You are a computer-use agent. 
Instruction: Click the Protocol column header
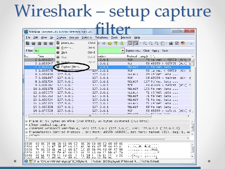click(x=132, y=56)
